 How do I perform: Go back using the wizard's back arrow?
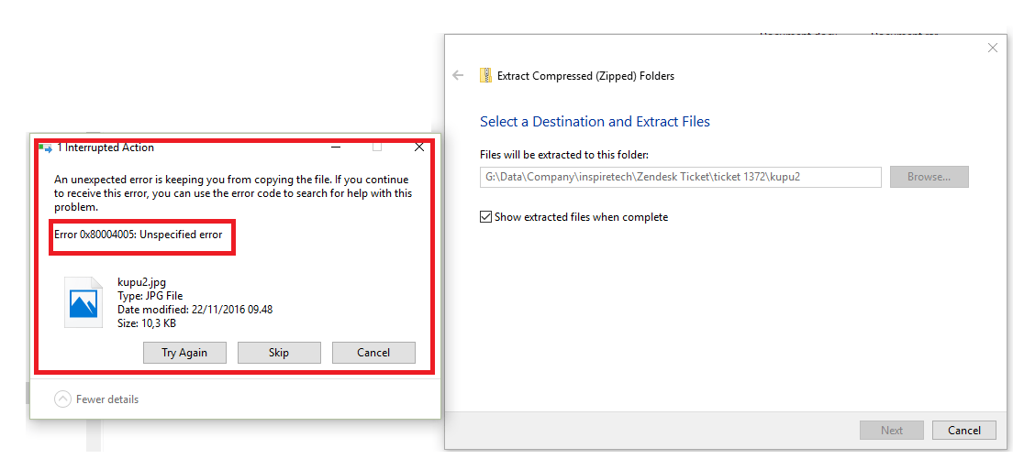(458, 76)
